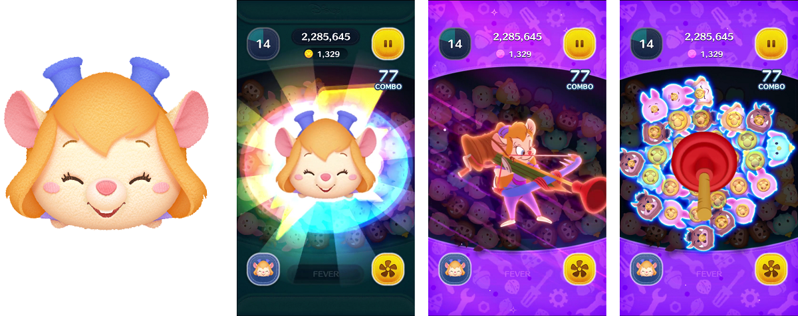Click the FEVER gauge in rightmost screen
Screen dimensions: 798x316
pos(708,274)
